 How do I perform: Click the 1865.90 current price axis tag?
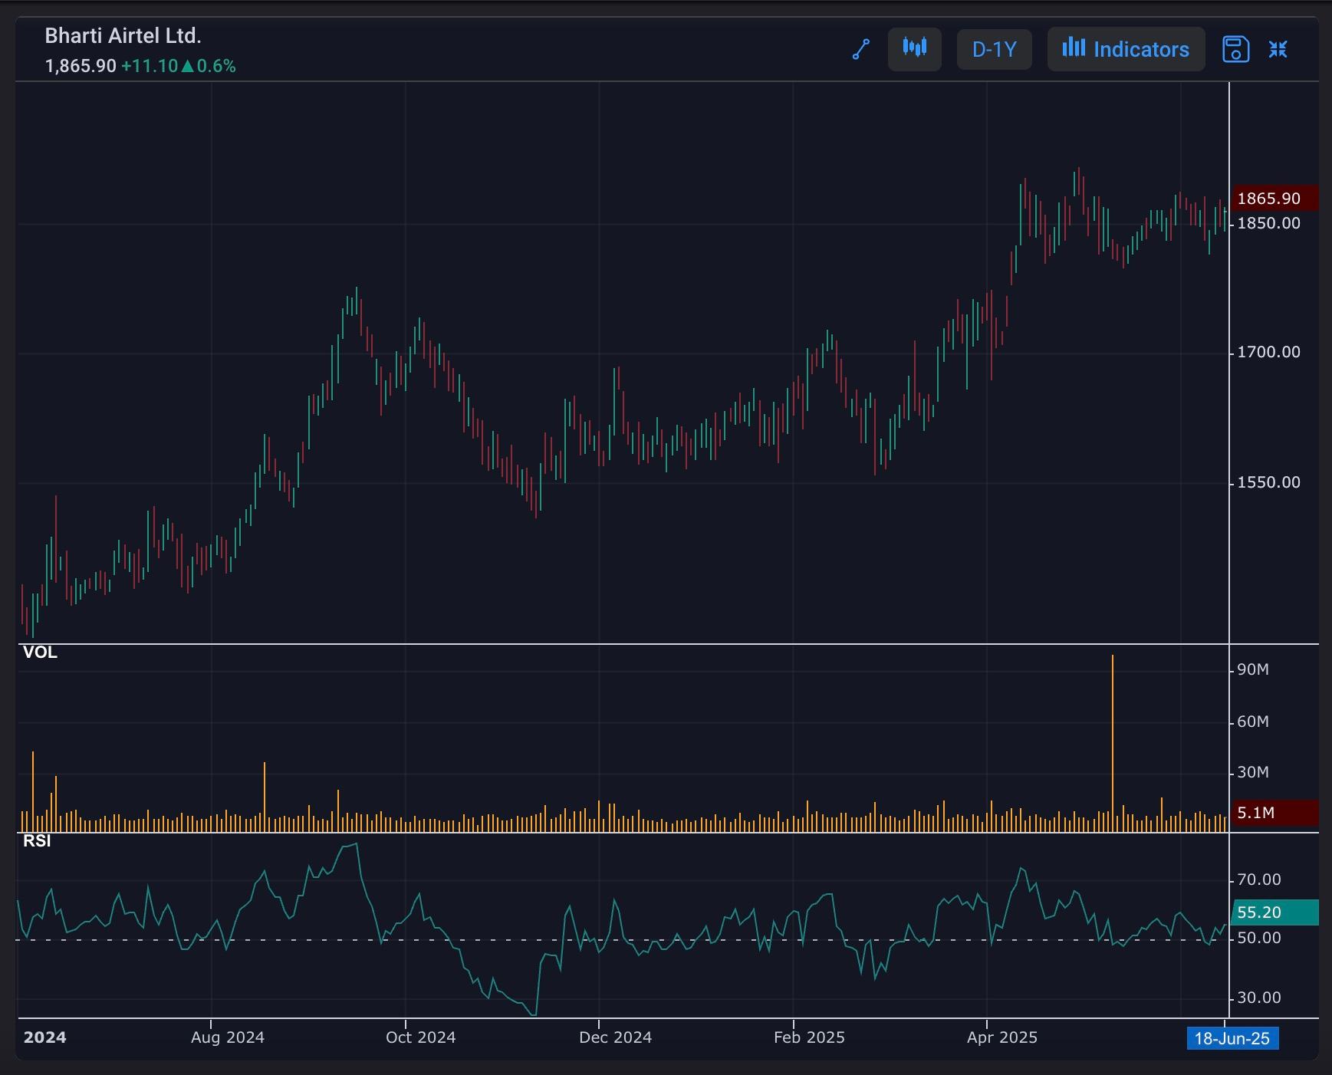[1274, 199]
